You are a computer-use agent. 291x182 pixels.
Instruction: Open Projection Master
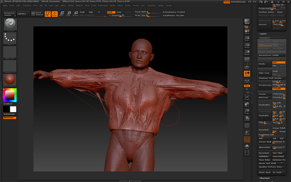click(10, 14)
